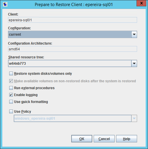The width and height of the screenshot is (148, 149).
Task: Enable Use quick formatting
Action: coord(11,102)
